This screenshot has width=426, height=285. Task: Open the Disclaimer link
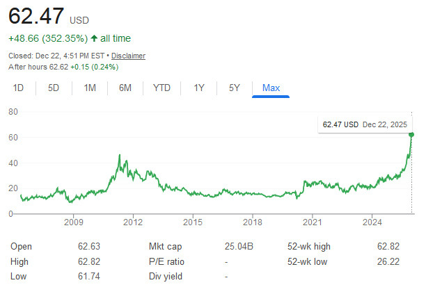[x=128, y=56]
